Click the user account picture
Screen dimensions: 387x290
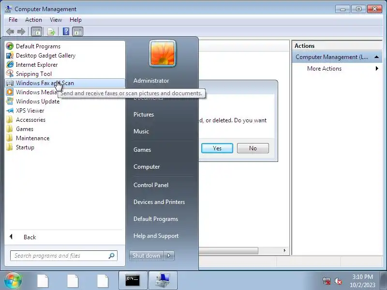click(x=163, y=53)
